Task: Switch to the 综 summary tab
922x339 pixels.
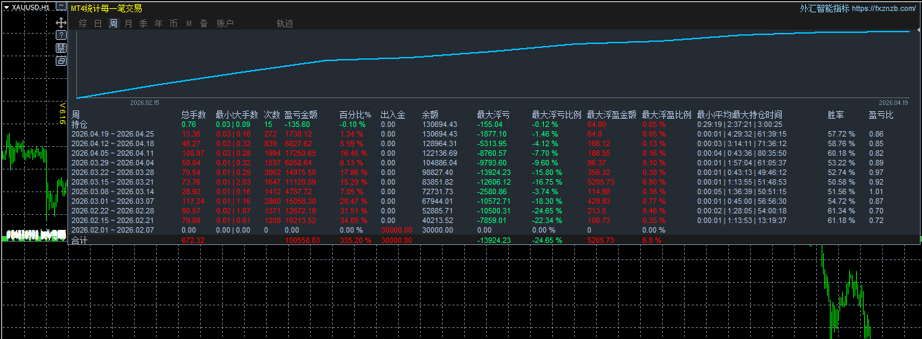Action: 83,23
